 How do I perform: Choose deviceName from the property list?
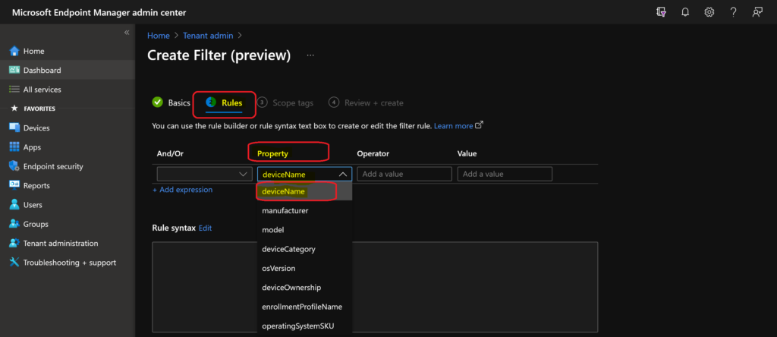click(x=304, y=192)
